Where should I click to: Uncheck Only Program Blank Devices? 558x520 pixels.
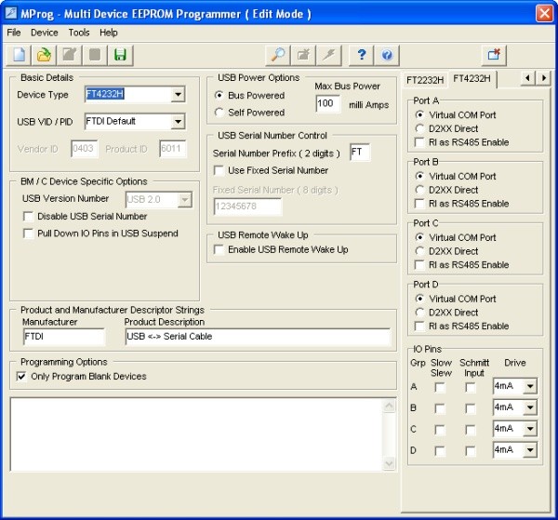pos(21,376)
